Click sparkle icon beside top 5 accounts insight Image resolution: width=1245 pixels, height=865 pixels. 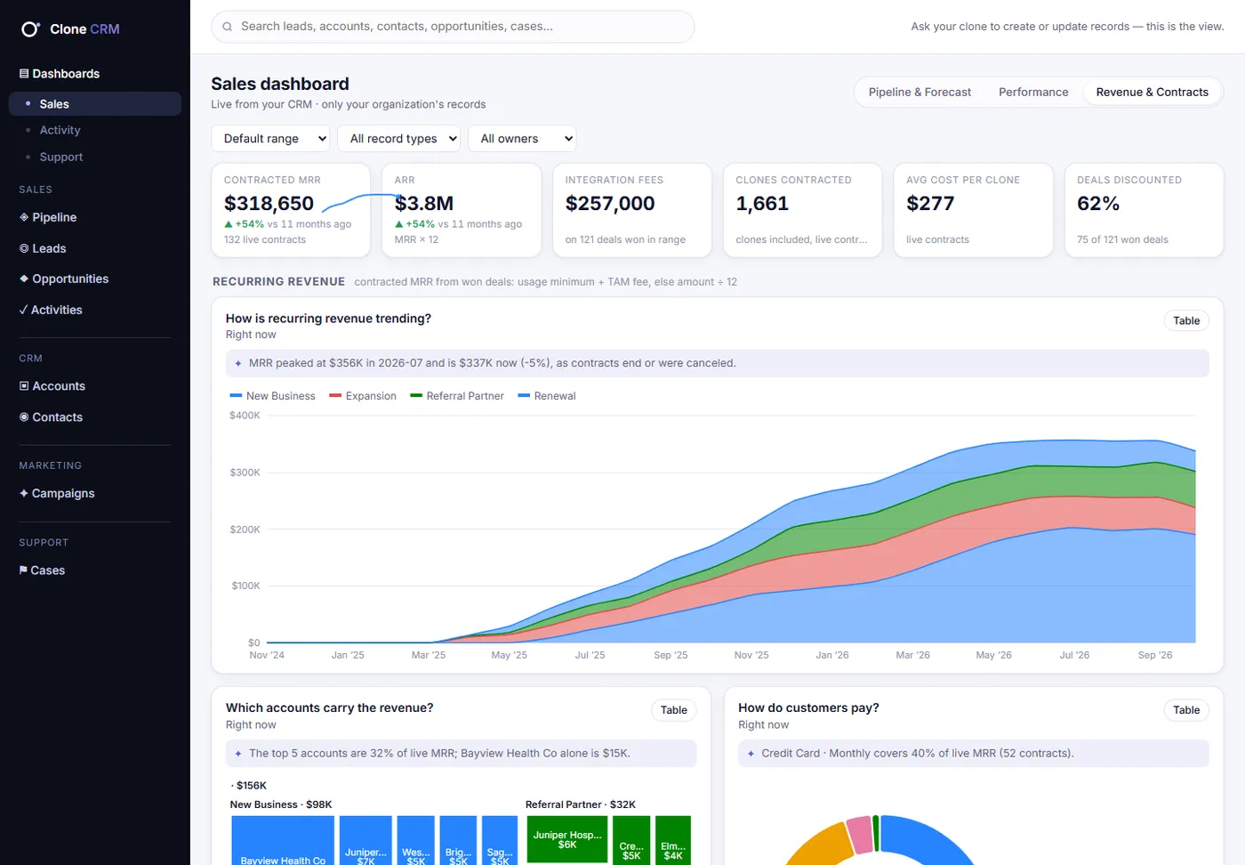[x=238, y=754]
